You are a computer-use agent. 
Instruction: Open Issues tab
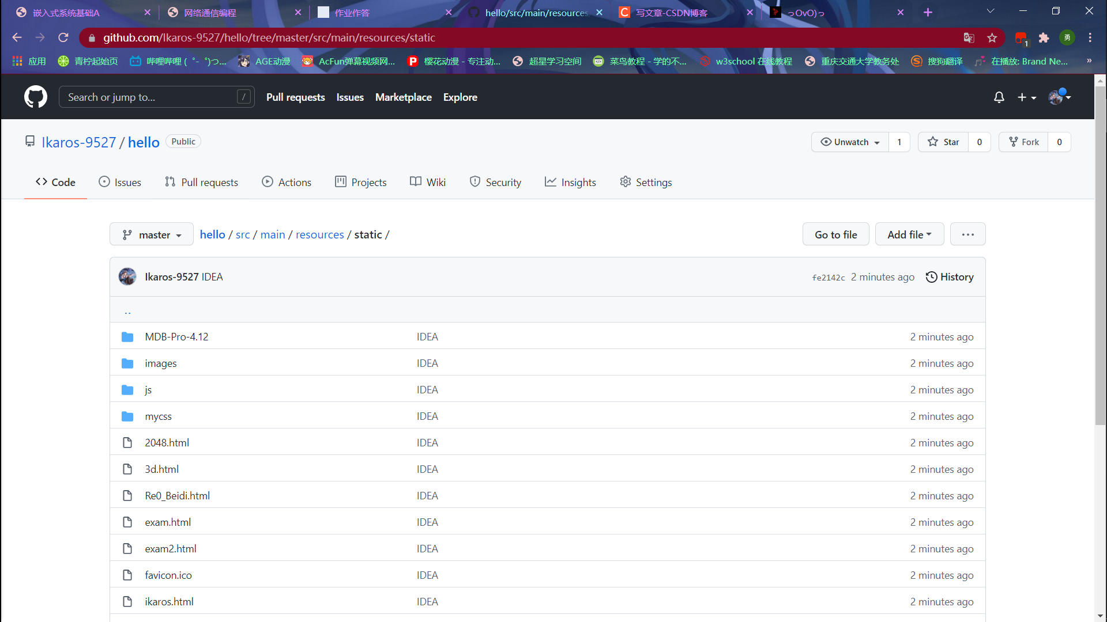click(127, 182)
